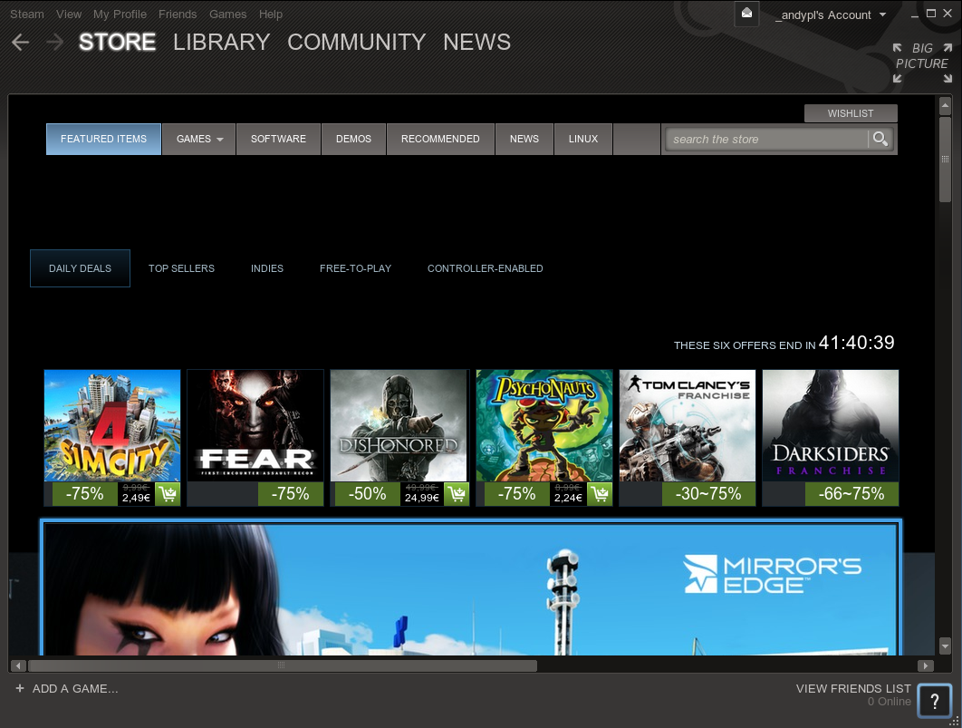
Task: Open the Psychonauts deal thumbnail
Action: coord(544,425)
